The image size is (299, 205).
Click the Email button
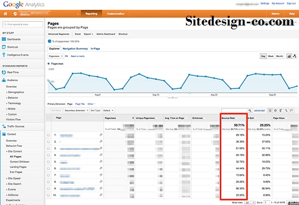[78, 34]
